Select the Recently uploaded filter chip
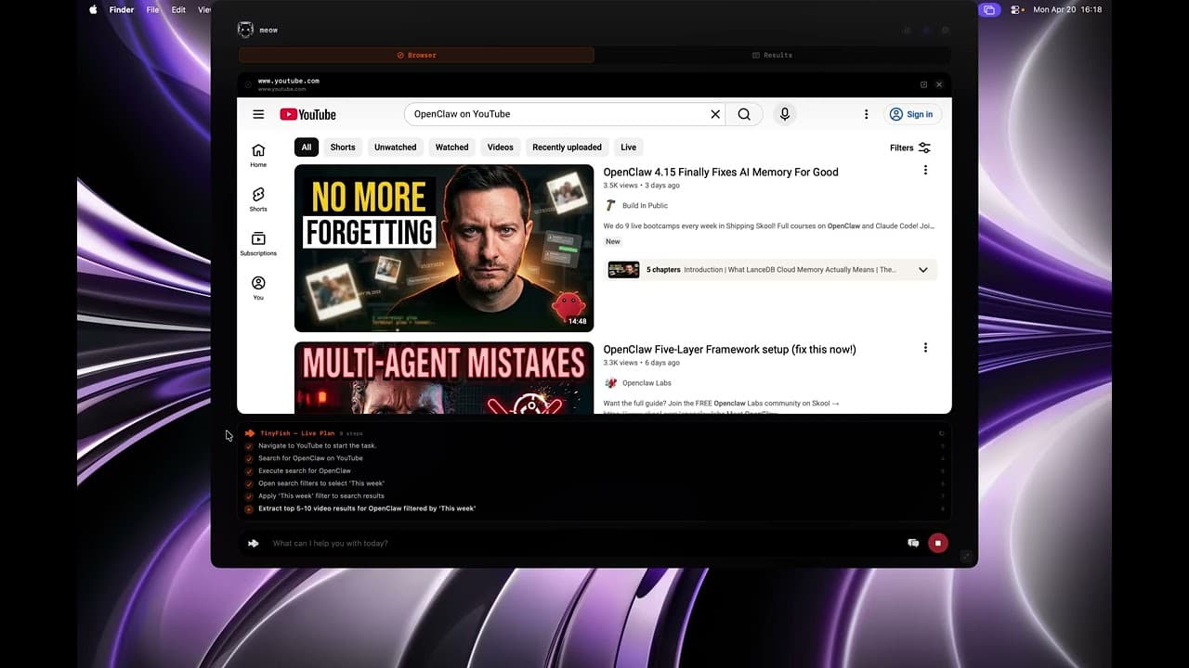The height and width of the screenshot is (668, 1189). 567,147
